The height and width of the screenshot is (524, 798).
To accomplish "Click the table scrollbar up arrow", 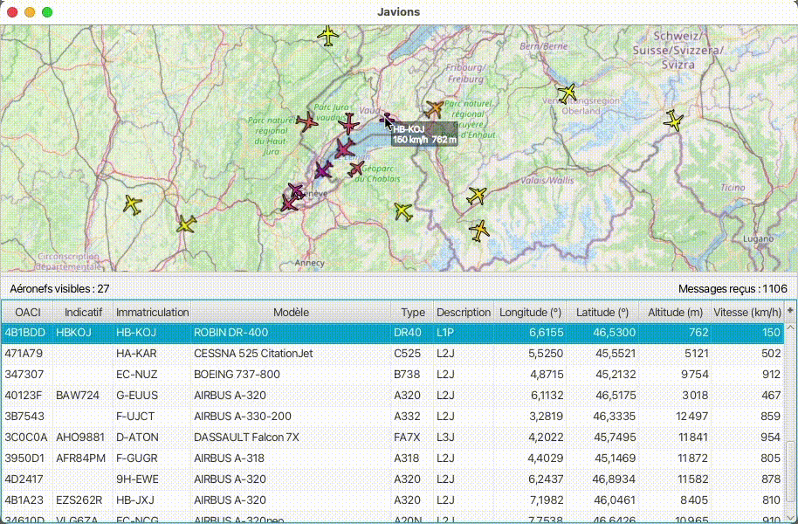I will coord(790,328).
